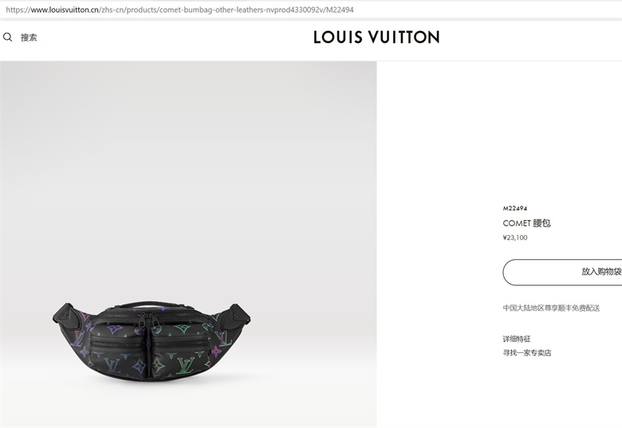
Task: Click the bag's top handle
Action: [x=149, y=304]
